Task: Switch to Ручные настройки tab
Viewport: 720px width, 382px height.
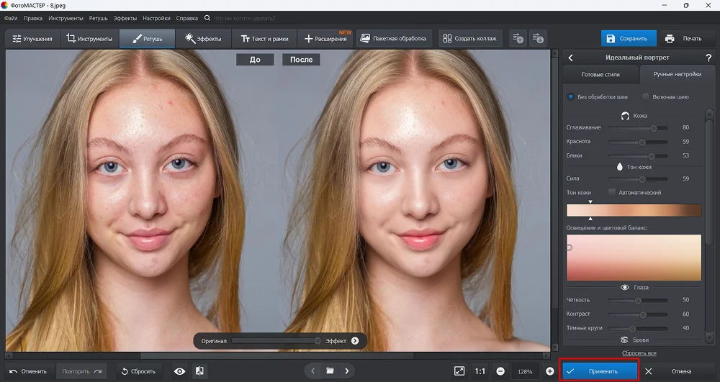Action: (x=678, y=74)
